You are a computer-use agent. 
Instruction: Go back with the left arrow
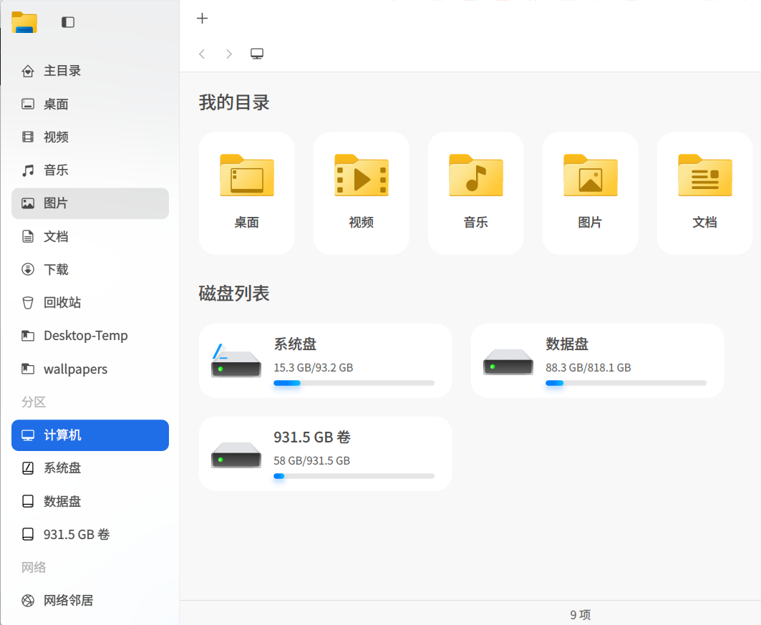click(202, 54)
